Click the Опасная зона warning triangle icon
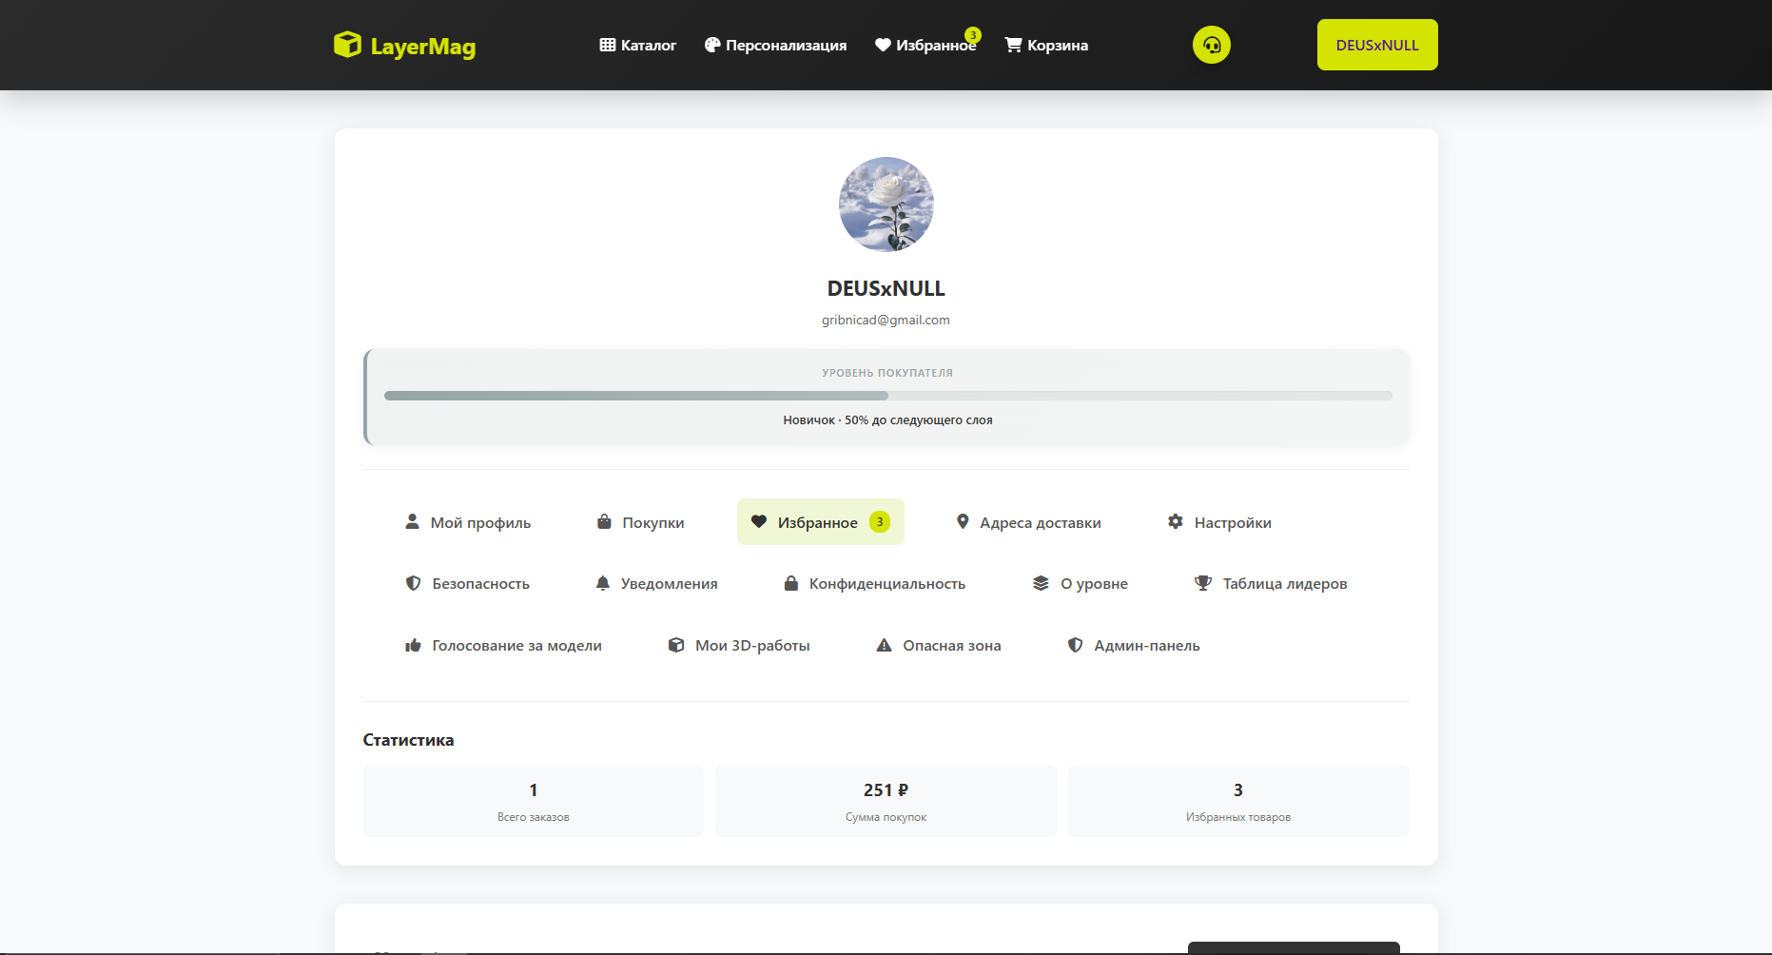Screen dimensions: 1772x955 (x=884, y=645)
